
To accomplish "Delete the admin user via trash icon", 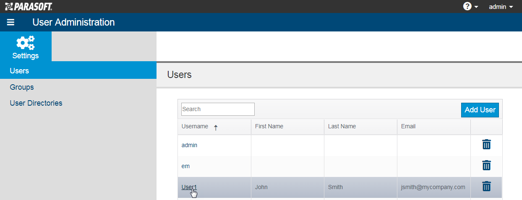I will point(486,144).
